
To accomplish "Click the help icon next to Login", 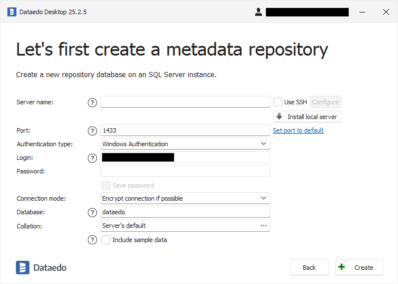I will [x=92, y=158].
